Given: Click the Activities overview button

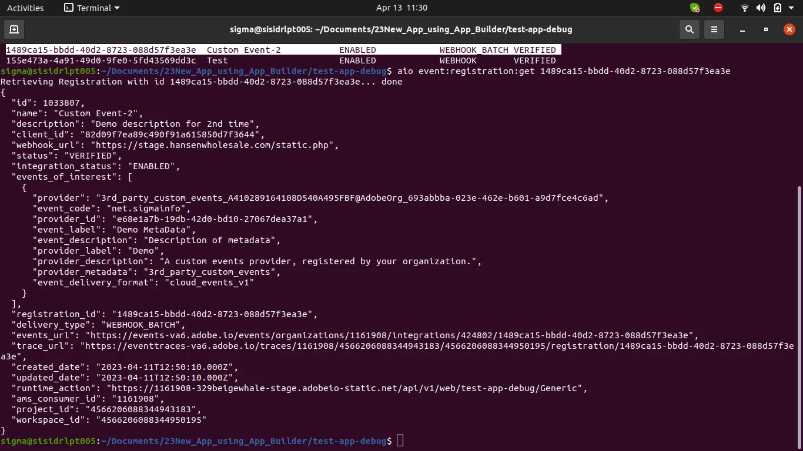Looking at the screenshot, I should (x=25, y=8).
